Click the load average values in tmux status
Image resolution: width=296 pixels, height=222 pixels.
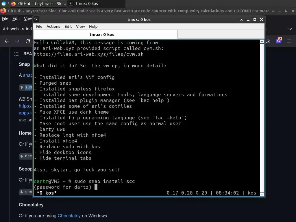(187, 193)
